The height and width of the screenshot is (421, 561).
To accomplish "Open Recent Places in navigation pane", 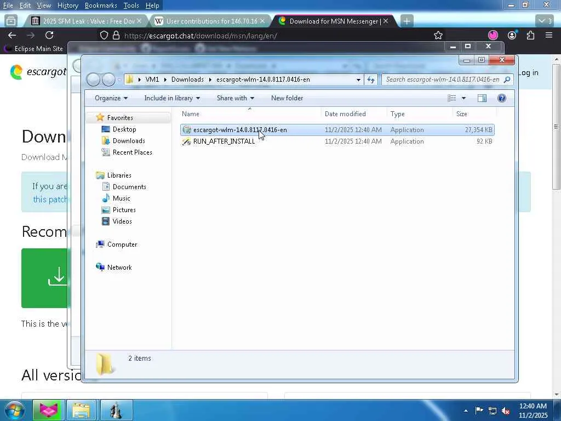I will tap(132, 152).
